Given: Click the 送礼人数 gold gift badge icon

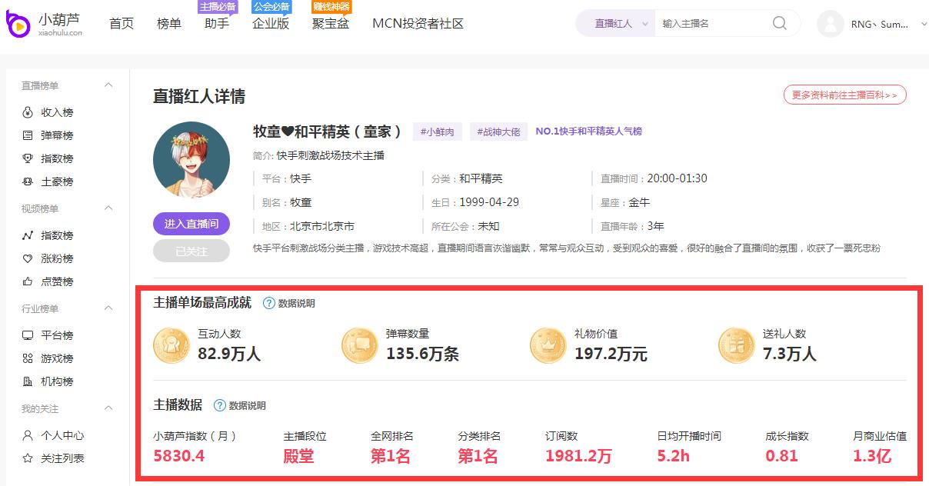Looking at the screenshot, I should coord(736,345).
